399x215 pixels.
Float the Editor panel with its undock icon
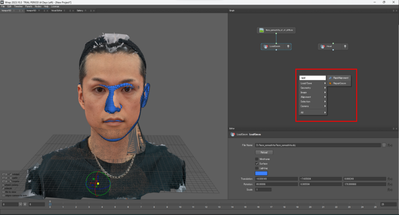(x=394, y=129)
